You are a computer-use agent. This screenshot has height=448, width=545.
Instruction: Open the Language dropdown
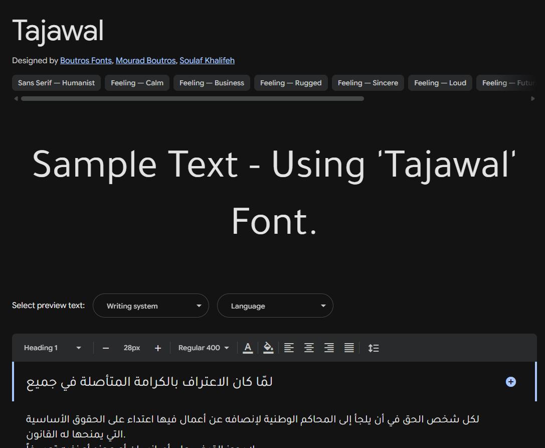275,306
